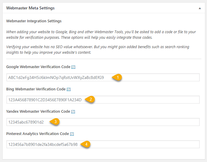
Task: Open the Bing Webmaster Verification help [?] link
Action: (69, 89)
